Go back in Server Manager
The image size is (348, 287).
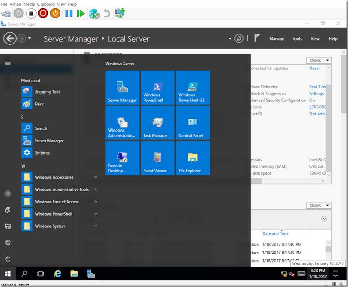coord(10,38)
